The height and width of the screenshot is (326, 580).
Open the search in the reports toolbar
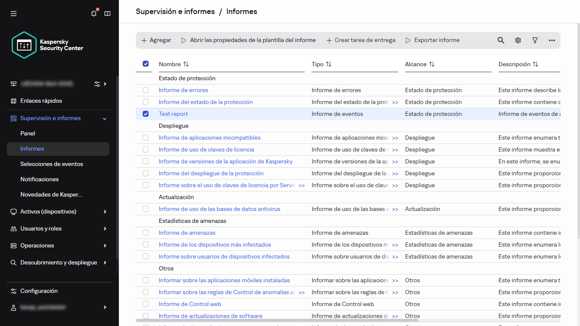pyautogui.click(x=501, y=40)
